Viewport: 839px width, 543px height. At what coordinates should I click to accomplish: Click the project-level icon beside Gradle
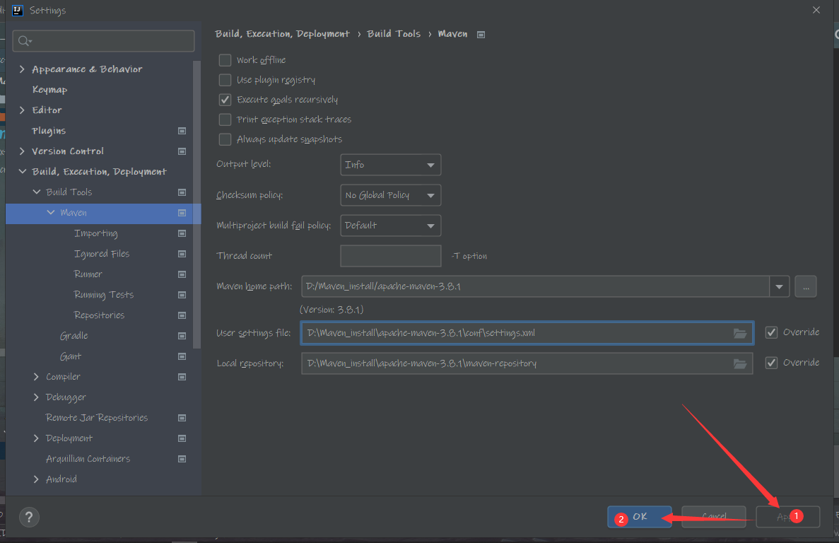[x=182, y=336]
